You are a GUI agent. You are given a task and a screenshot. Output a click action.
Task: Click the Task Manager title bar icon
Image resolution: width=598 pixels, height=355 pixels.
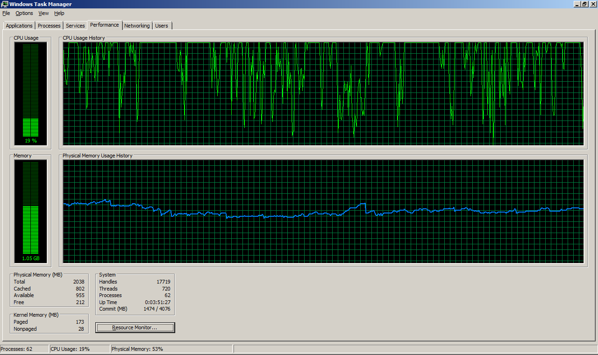5,4
